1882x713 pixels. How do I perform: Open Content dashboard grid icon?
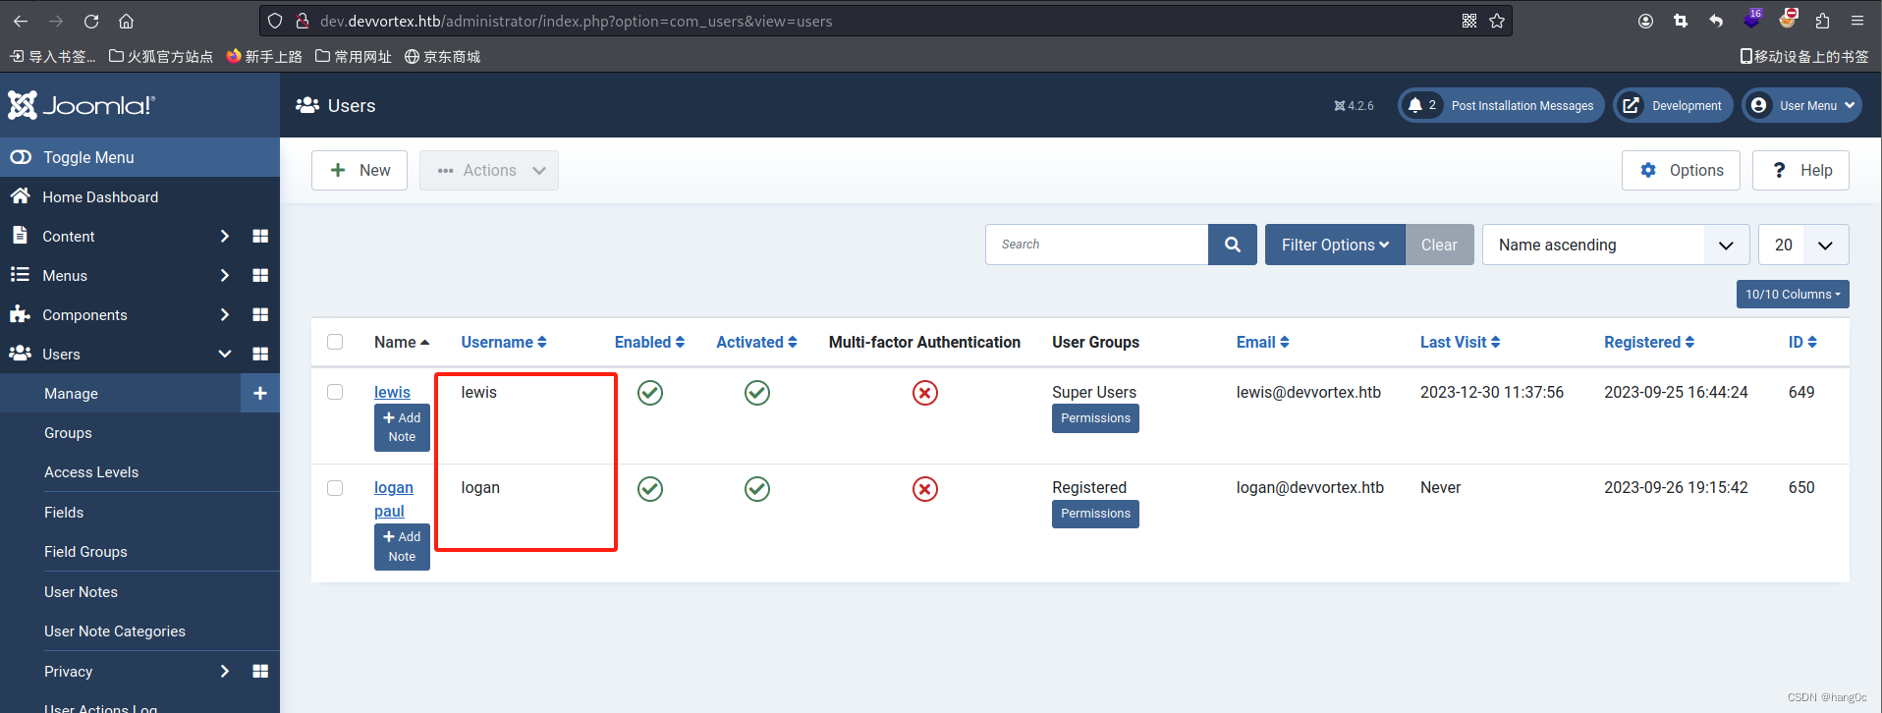(260, 236)
